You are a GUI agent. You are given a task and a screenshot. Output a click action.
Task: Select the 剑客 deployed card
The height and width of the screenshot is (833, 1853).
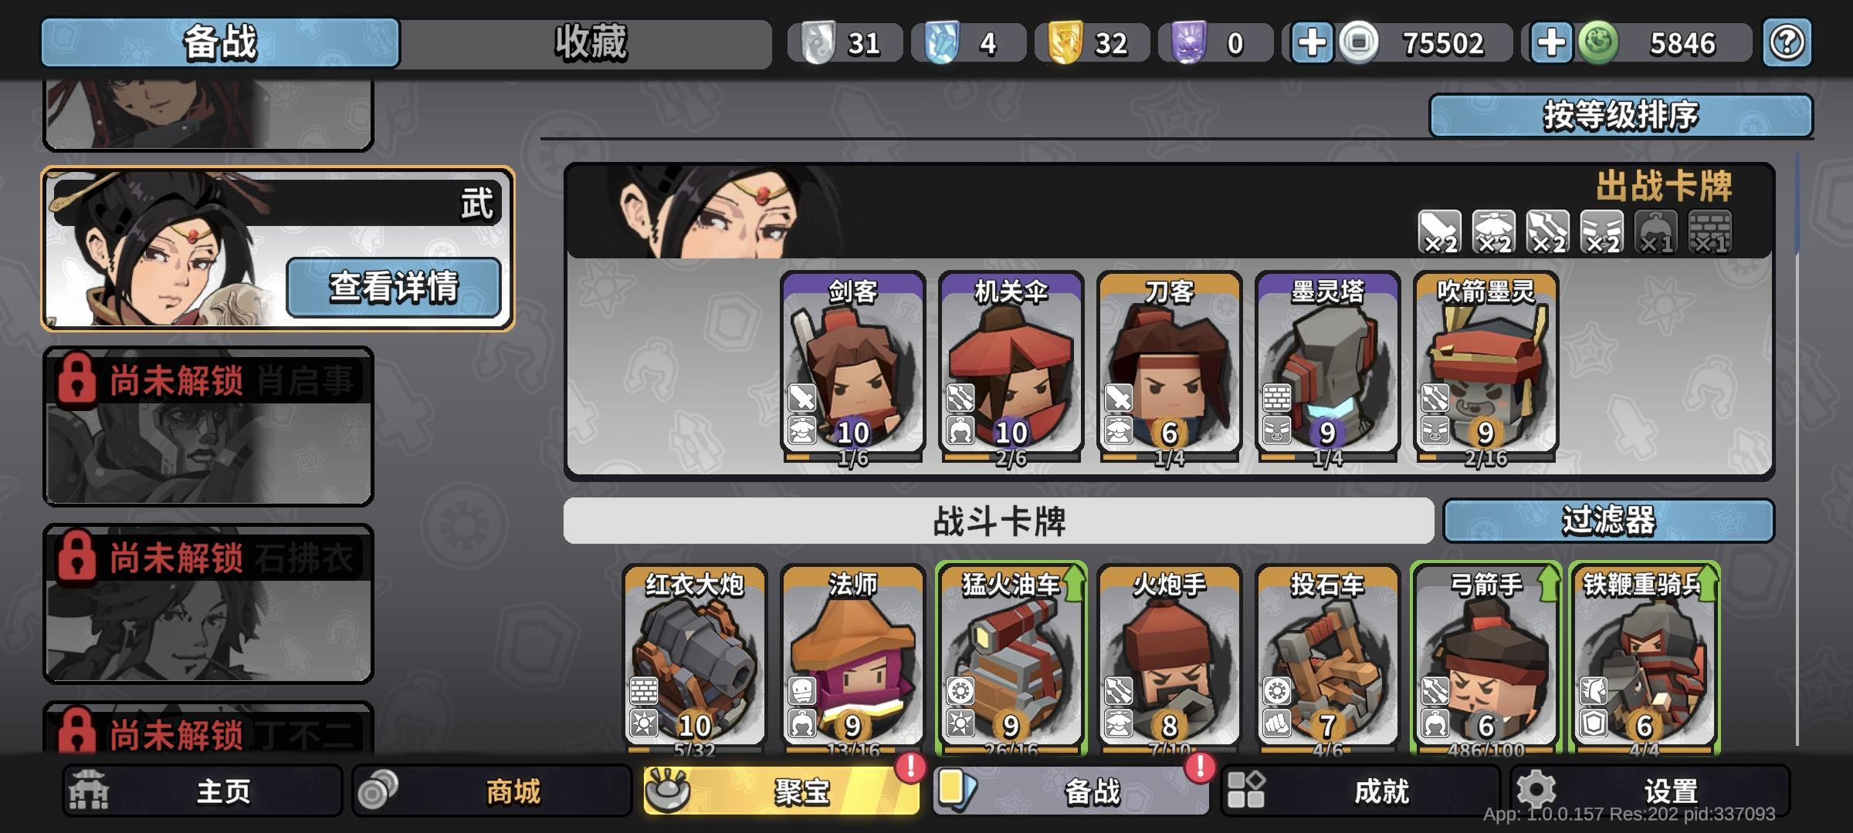[852, 368]
